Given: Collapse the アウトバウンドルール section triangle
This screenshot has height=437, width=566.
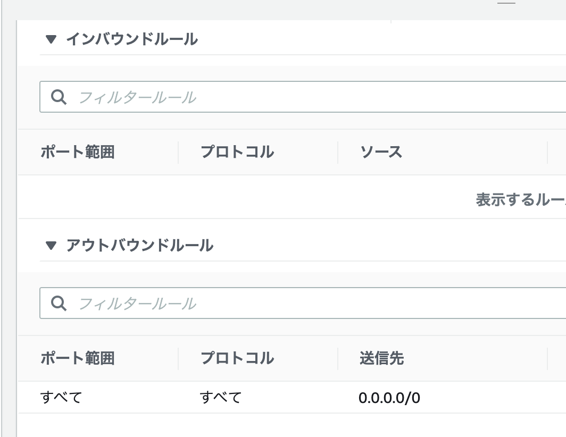Looking at the screenshot, I should point(51,246).
